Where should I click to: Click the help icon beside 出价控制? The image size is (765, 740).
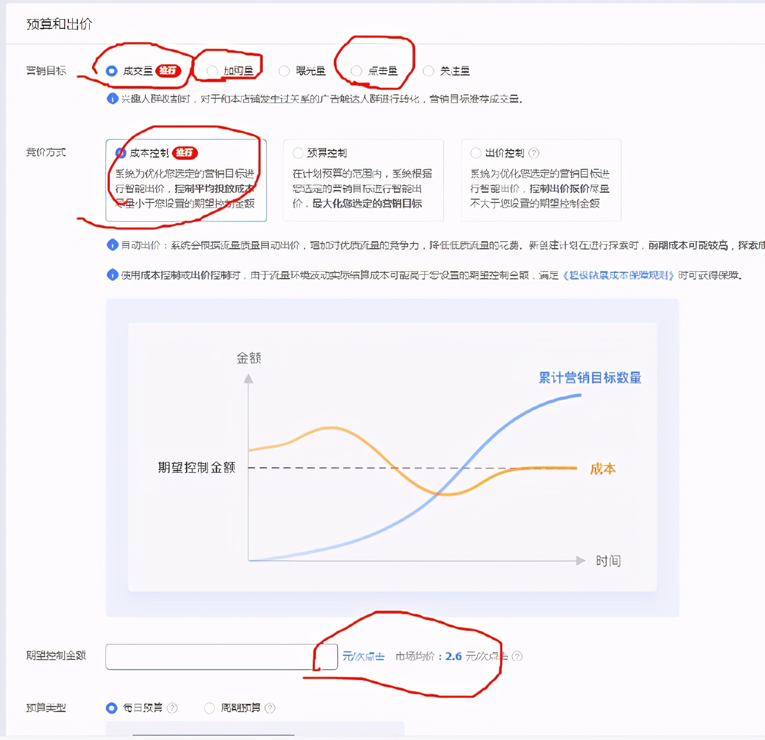[x=534, y=153]
